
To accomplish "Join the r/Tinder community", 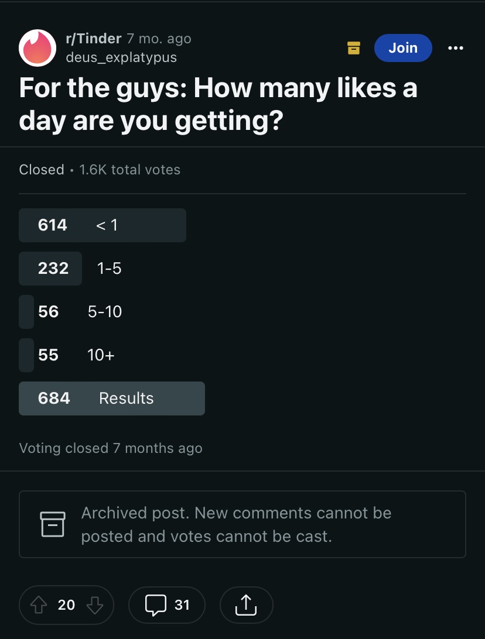I will click(403, 47).
